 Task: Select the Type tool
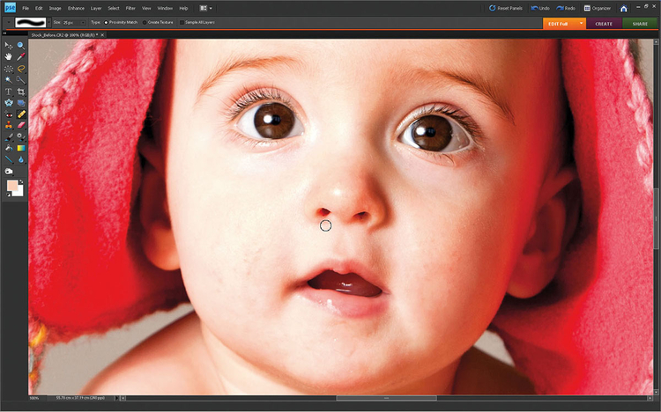(9, 92)
